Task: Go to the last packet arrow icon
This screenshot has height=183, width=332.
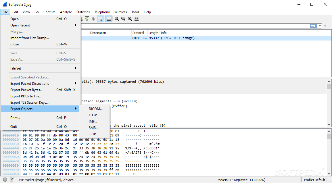Action: [93, 19]
